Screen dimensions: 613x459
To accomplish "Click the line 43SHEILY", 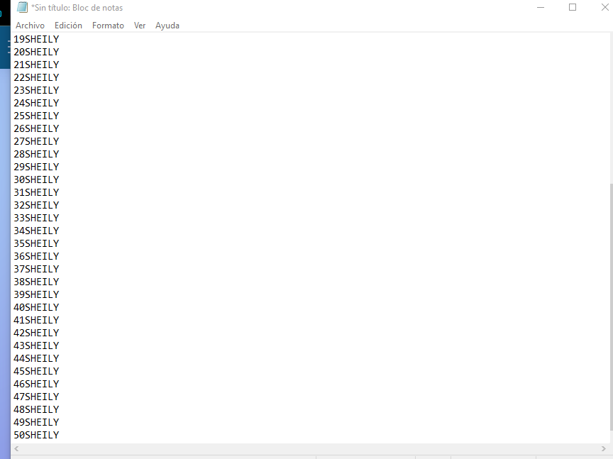I will tap(36, 345).
